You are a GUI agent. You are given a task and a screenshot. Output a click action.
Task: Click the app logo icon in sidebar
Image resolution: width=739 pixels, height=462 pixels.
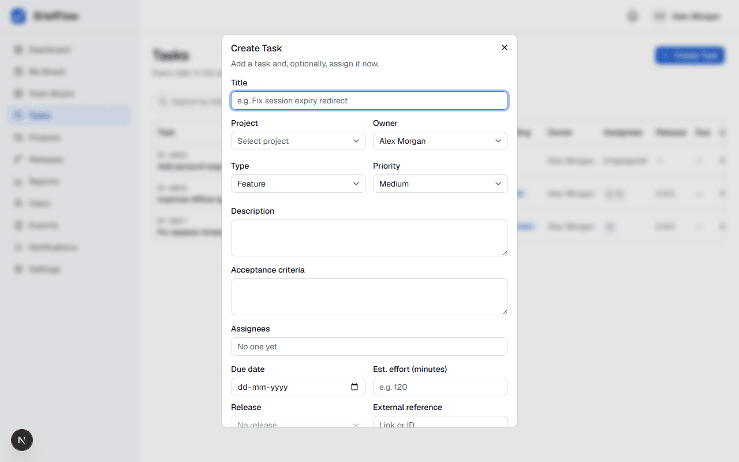pos(18,16)
